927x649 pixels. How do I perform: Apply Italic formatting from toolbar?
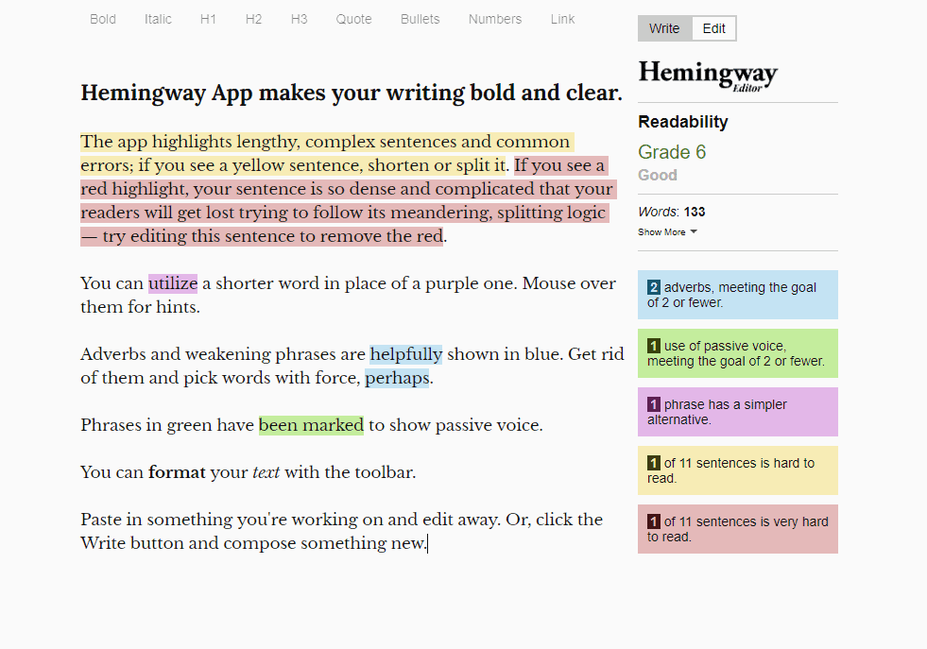point(158,19)
